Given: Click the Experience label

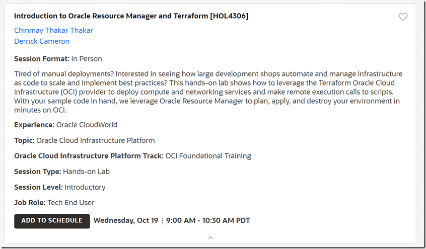Looking at the screenshot, I should pyautogui.click(x=34, y=125).
